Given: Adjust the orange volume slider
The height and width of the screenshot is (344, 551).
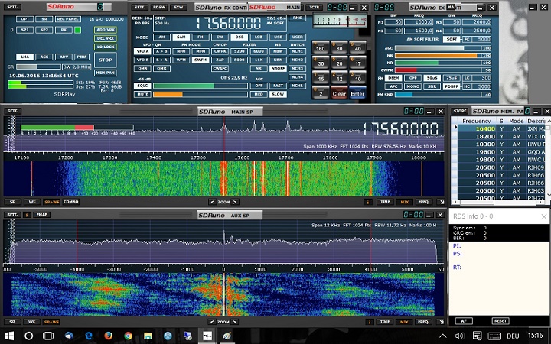Looking at the screenshot, I should coord(201,95).
